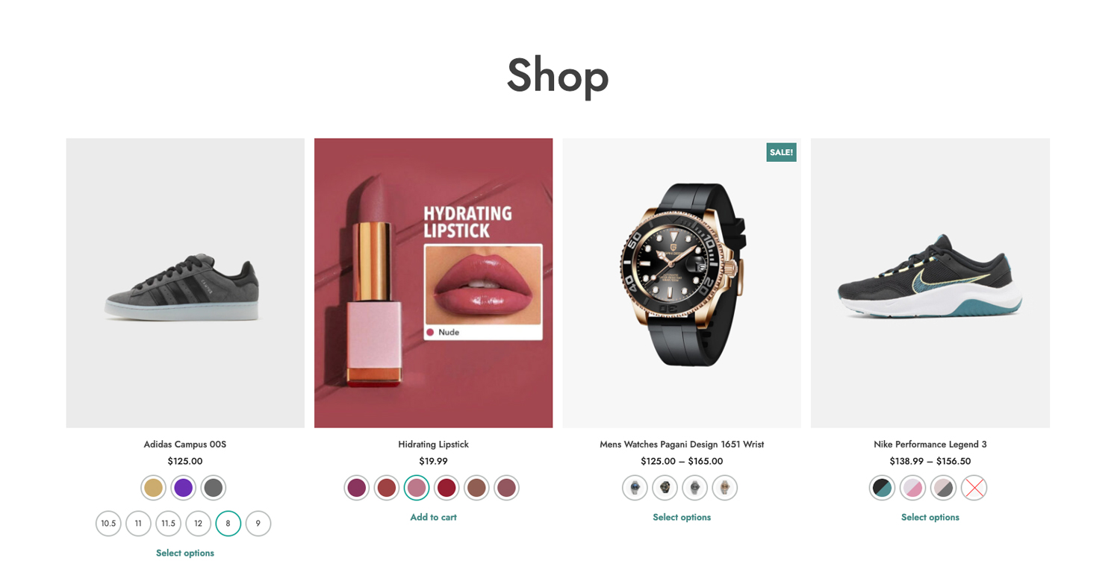Screen dimensions: 1120x587
Task: Open the Pagani watch product image
Action: [x=682, y=283]
